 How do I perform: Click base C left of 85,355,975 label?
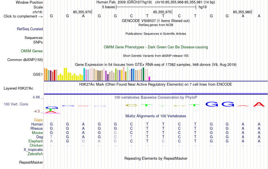click(x=131, y=16)
